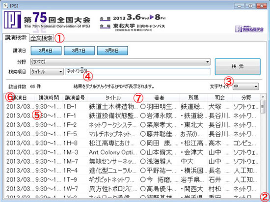Switch to the 全文検索 tab
The width and height of the screenshot is (270, 202).
pyautogui.click(x=41, y=38)
